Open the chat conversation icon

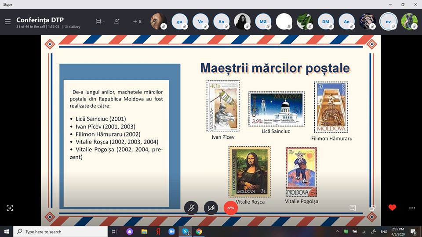(352, 208)
